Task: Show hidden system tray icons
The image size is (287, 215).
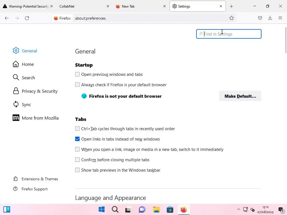Action: [239, 209]
